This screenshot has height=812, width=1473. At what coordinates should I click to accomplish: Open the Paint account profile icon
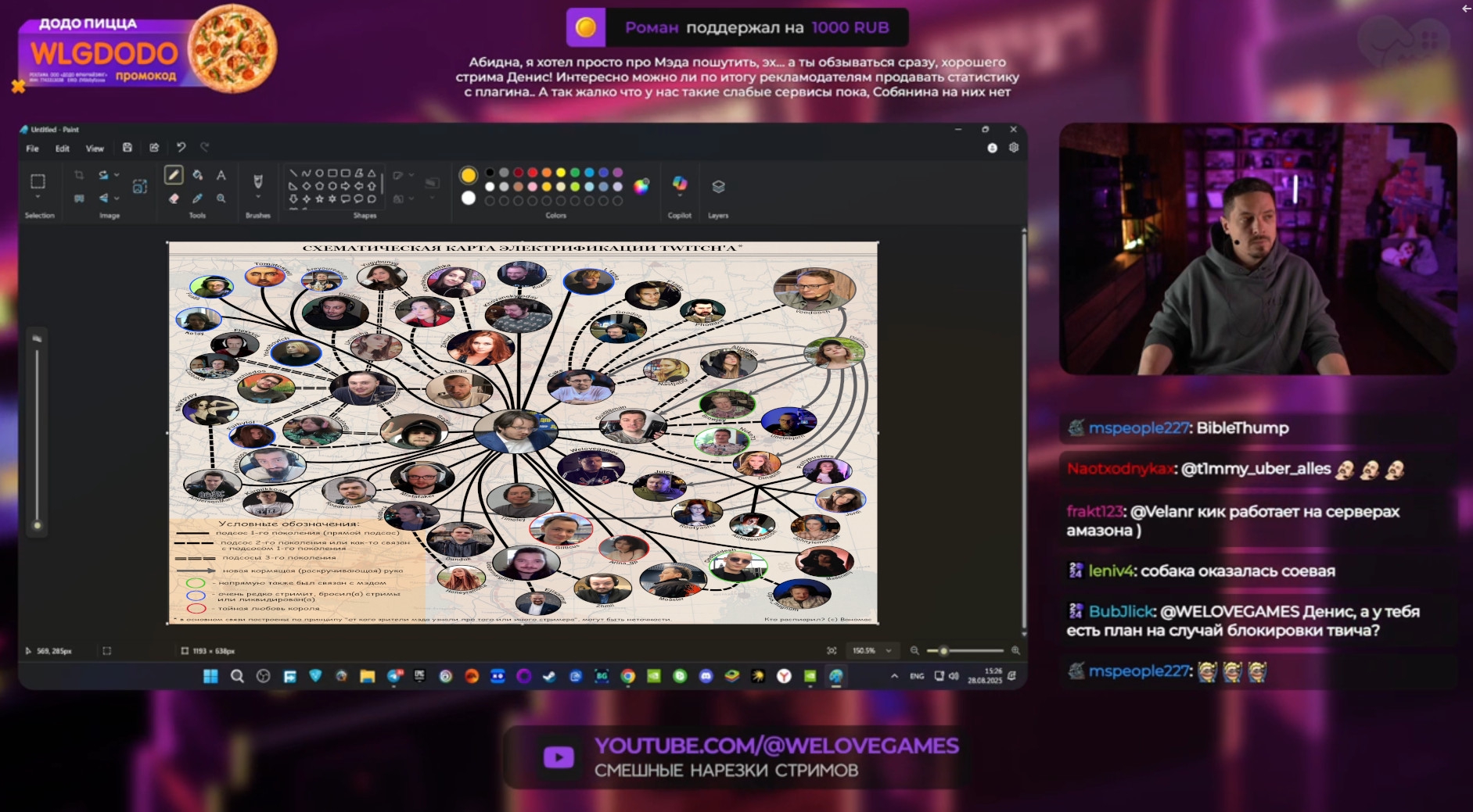tap(992, 148)
